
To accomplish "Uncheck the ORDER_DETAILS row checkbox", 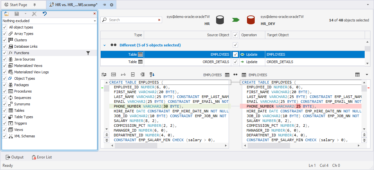I will (236, 62).
